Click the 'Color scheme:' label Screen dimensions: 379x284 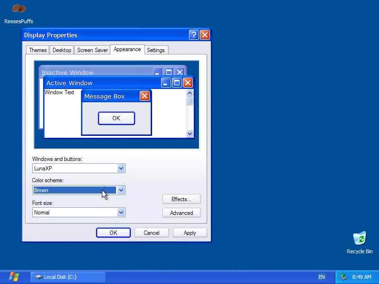pos(48,180)
